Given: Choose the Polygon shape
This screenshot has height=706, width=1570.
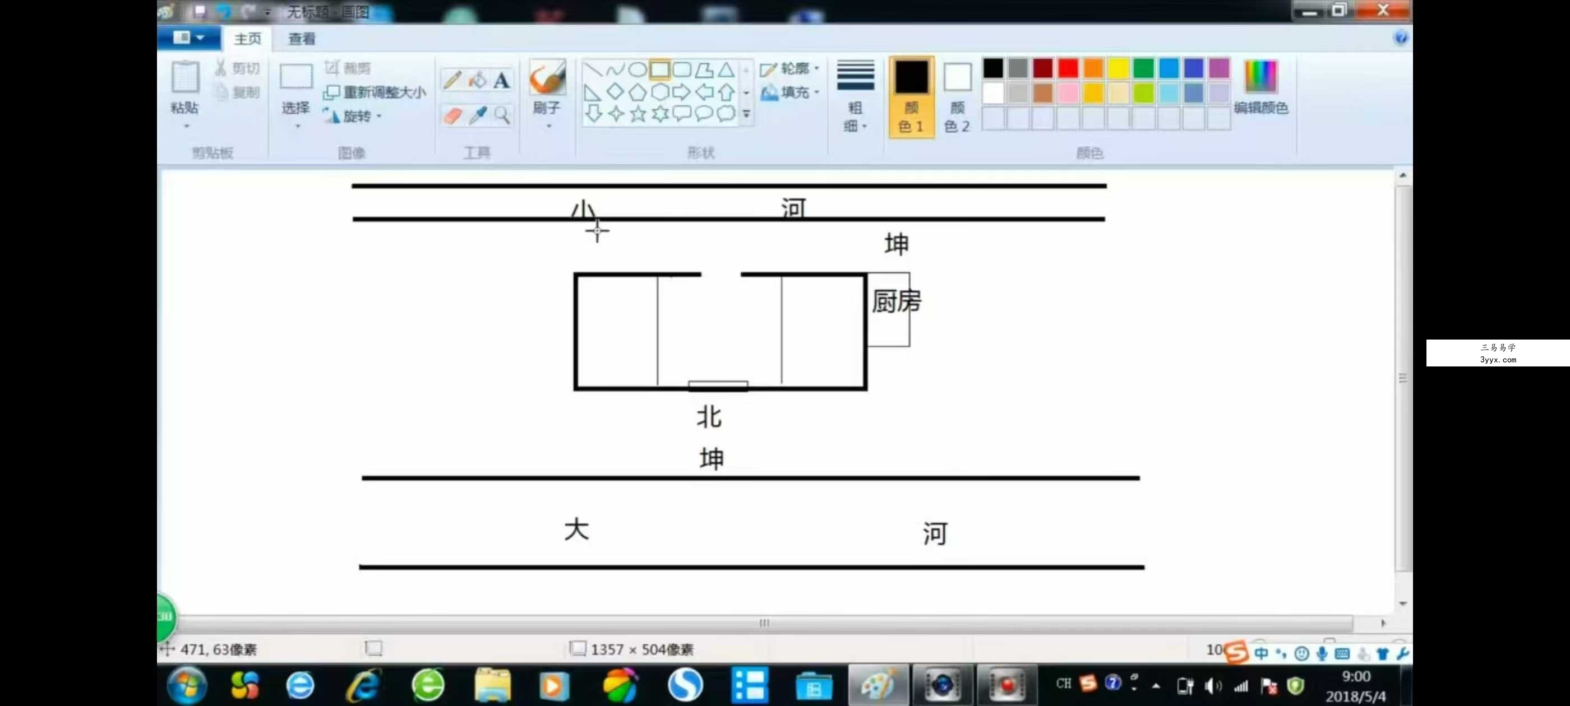Looking at the screenshot, I should [704, 69].
